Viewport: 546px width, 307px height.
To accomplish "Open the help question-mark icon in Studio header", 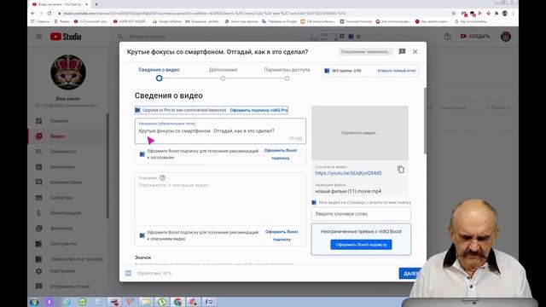I will click(447, 36).
